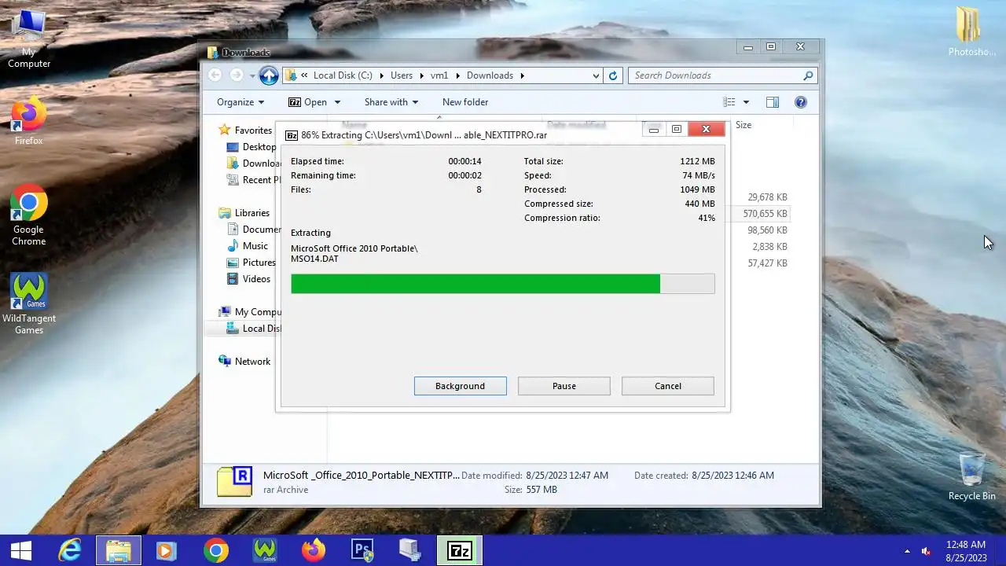Click into the Search Downloads field
The height and width of the screenshot is (566, 1006).
715,75
